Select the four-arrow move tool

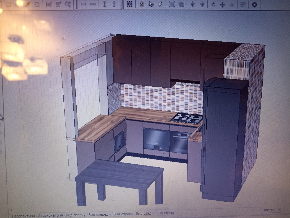pos(223,5)
